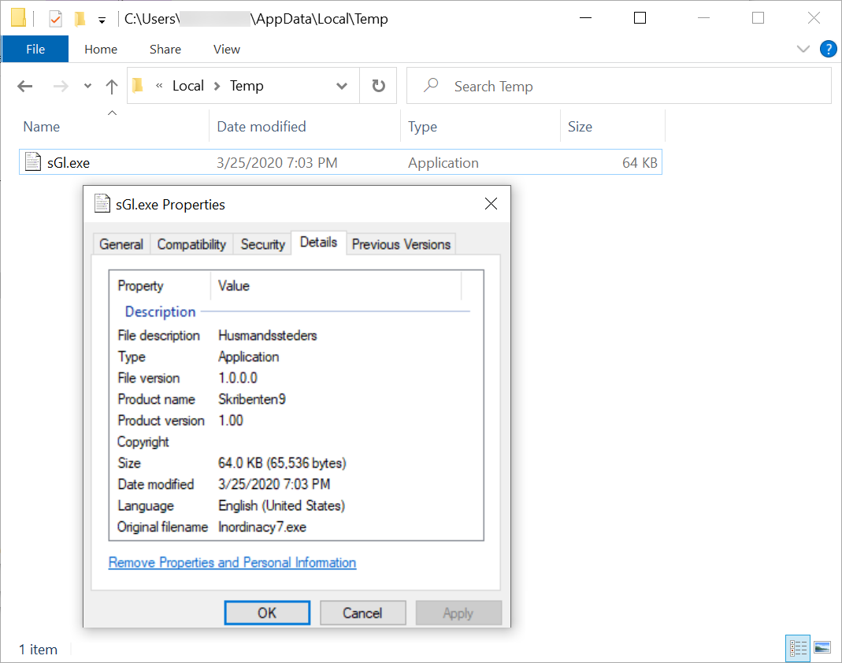Click the folder icon in the address bar

137,85
